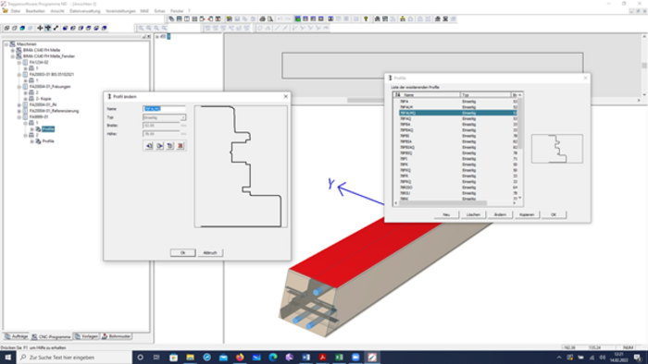This screenshot has width=648, height=364.
Task: Click Abbruch in the Profil ändern dialog
Action: click(x=210, y=253)
